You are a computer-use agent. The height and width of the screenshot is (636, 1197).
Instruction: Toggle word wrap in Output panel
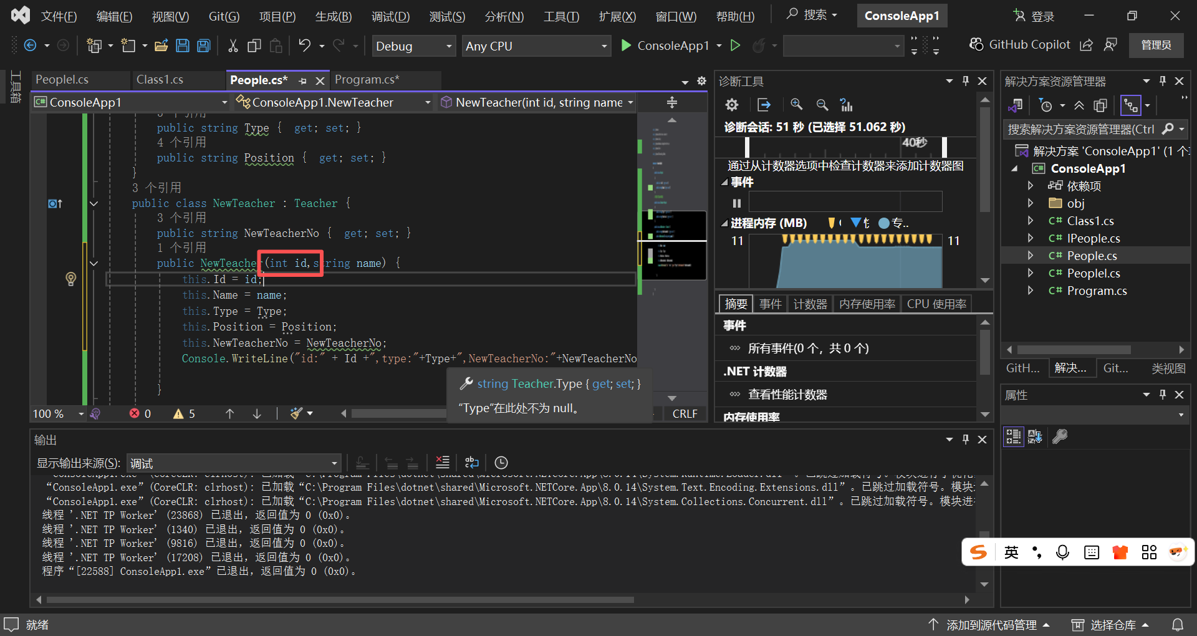pyautogui.click(x=472, y=463)
